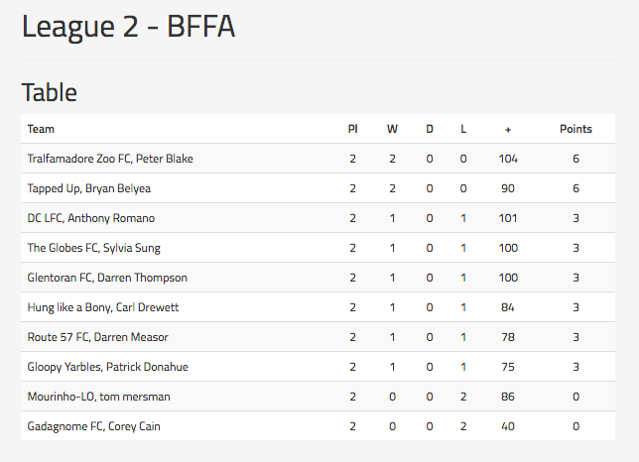The image size is (639, 462).
Task: Select the Tralfamadore Zoo FC, Peter Blake row
Action: click(x=318, y=159)
